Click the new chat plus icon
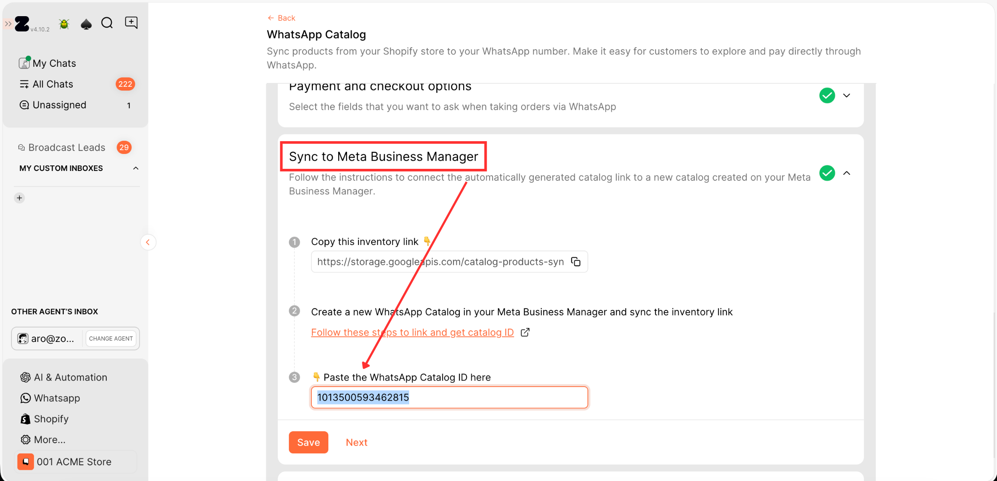This screenshot has height=481, width=997. [x=131, y=23]
